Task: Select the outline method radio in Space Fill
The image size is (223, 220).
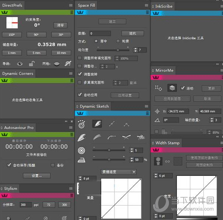Action: click(118, 41)
